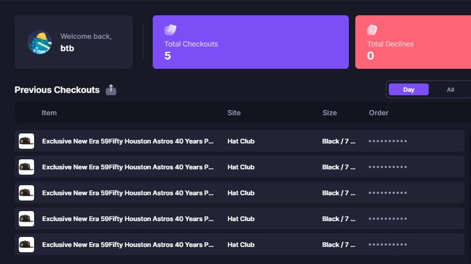The height and width of the screenshot is (264, 471).
Task: Click Hat Club in the second row
Action: pos(241,167)
